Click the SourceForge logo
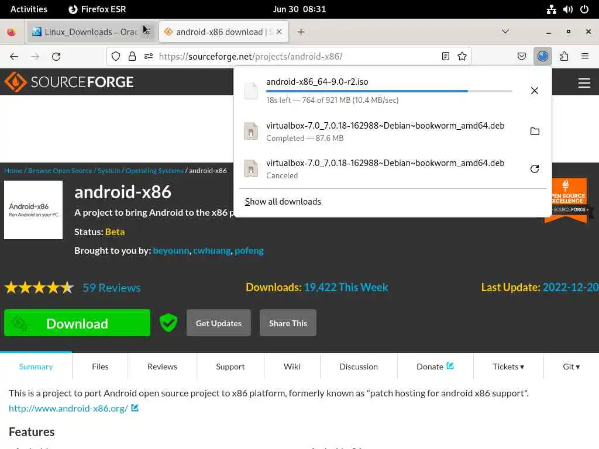 [69, 82]
